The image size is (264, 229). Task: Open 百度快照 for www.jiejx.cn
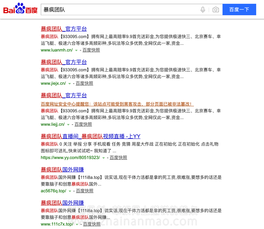pos(84,83)
